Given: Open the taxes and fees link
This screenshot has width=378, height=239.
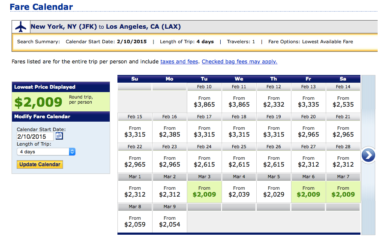Looking at the screenshot, I should 179,61.
